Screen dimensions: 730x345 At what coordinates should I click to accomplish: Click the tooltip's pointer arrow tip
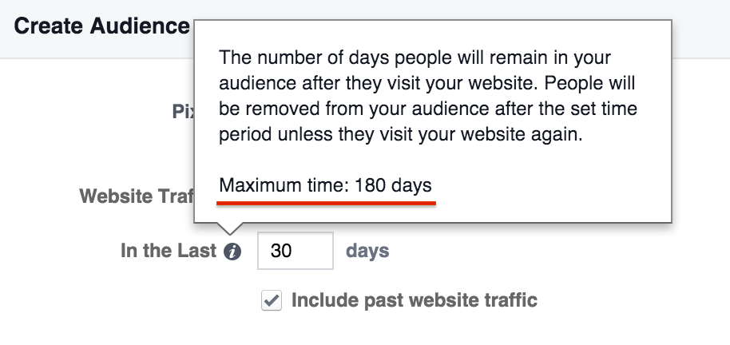pyautogui.click(x=229, y=232)
